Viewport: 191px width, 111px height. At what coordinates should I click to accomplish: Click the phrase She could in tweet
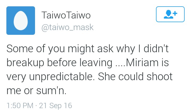121,77
